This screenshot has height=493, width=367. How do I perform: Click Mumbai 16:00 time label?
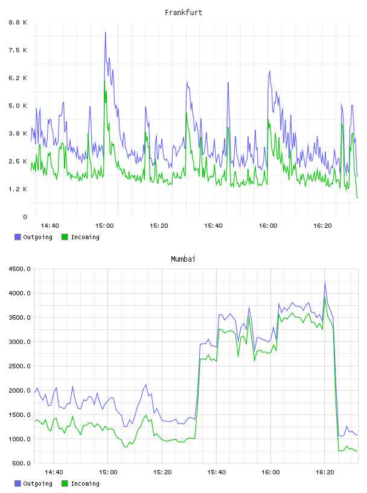(x=270, y=472)
